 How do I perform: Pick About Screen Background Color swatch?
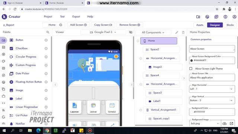click(192, 60)
